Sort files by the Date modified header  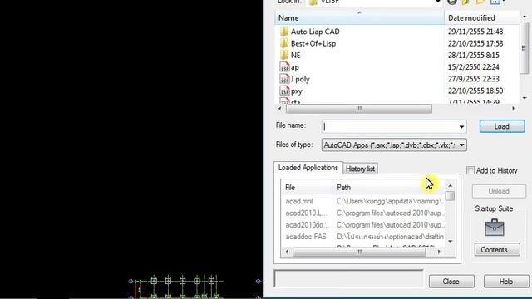pos(482,18)
